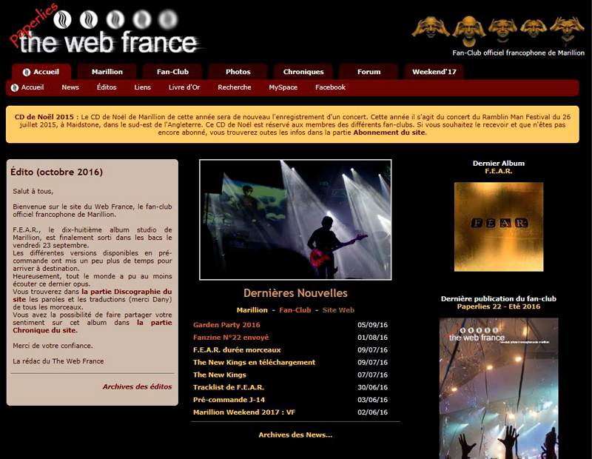The image size is (592, 459).
Task: Click the concert guitarist photo
Action: tap(295, 219)
